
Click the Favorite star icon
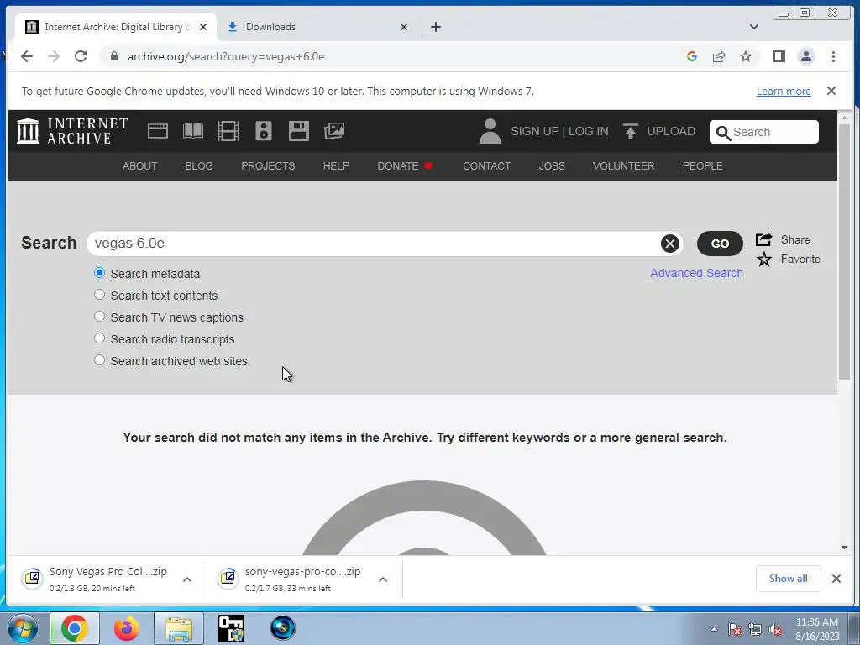(763, 259)
